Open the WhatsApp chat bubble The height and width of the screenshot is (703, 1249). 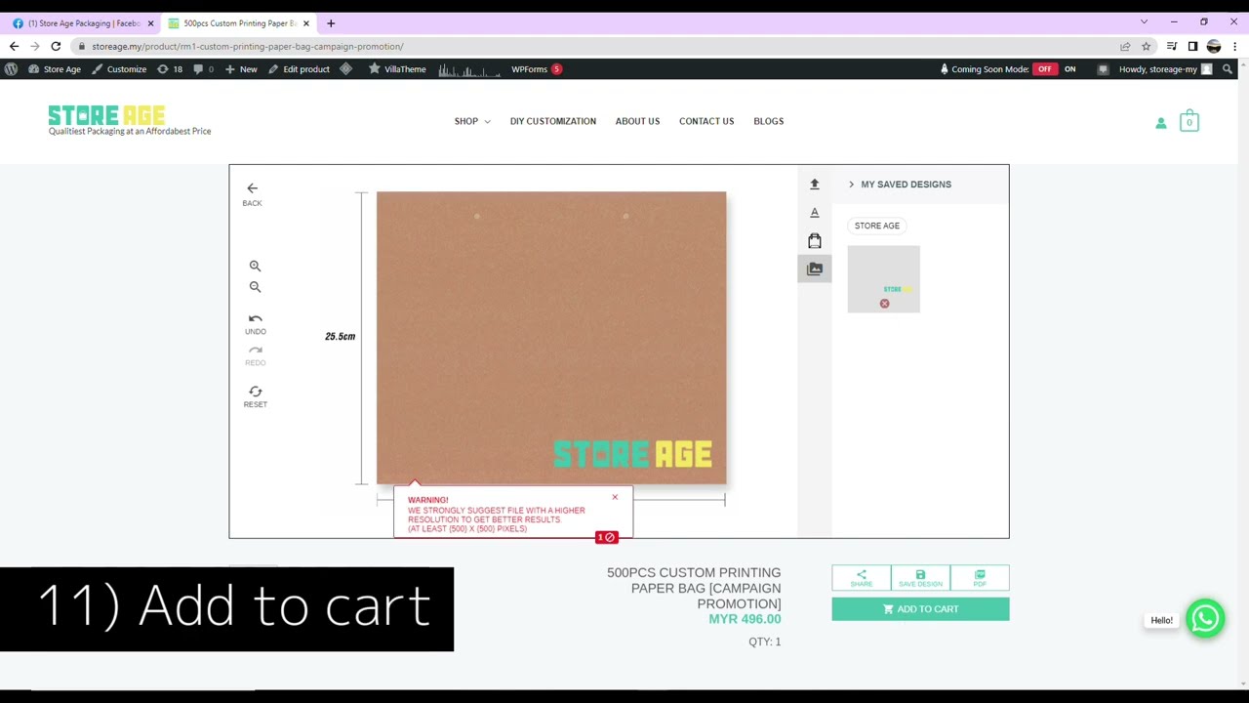[x=1205, y=619]
